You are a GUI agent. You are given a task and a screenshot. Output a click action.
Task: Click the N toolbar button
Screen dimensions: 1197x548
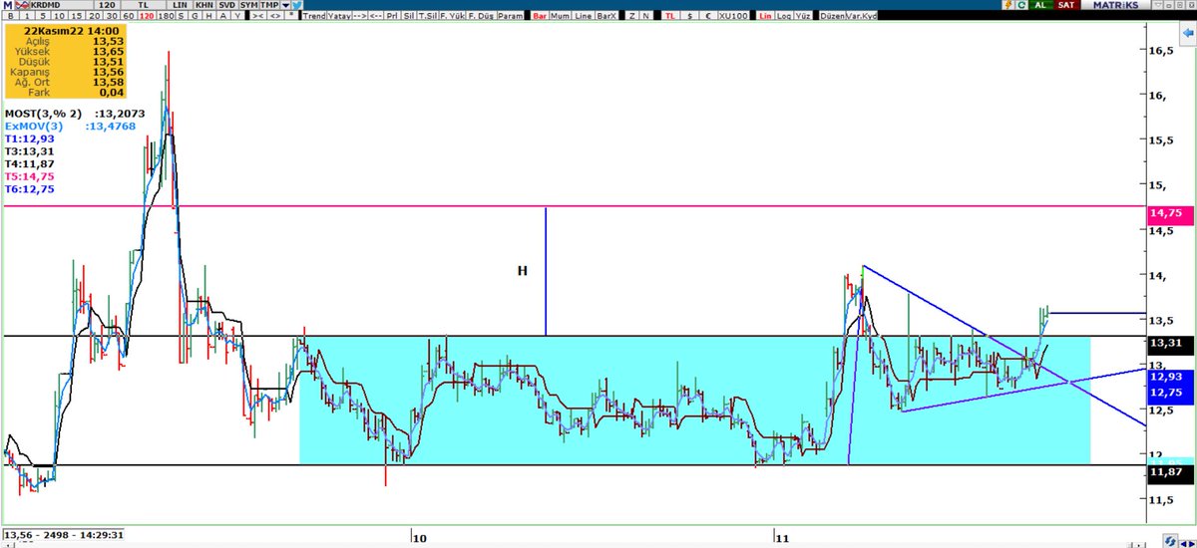(x=646, y=17)
